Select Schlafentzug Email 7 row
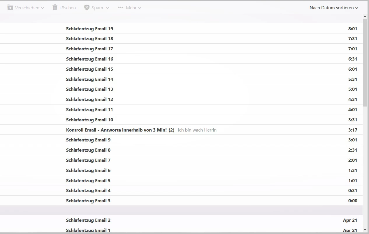This screenshot has height=234, width=369. point(88,160)
